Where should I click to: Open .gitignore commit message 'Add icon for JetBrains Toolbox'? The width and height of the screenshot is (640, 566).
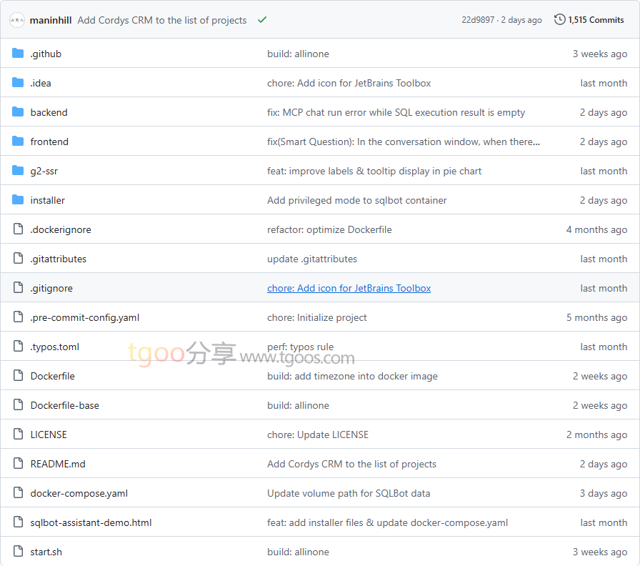click(x=349, y=288)
